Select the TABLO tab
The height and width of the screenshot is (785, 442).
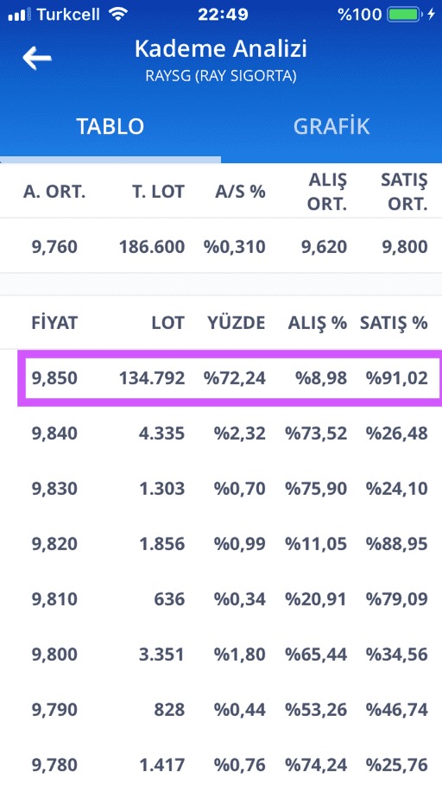(x=110, y=127)
